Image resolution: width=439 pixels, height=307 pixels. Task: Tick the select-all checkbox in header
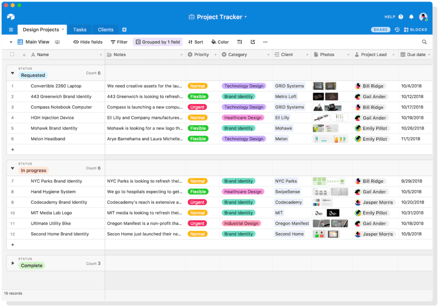point(12,54)
